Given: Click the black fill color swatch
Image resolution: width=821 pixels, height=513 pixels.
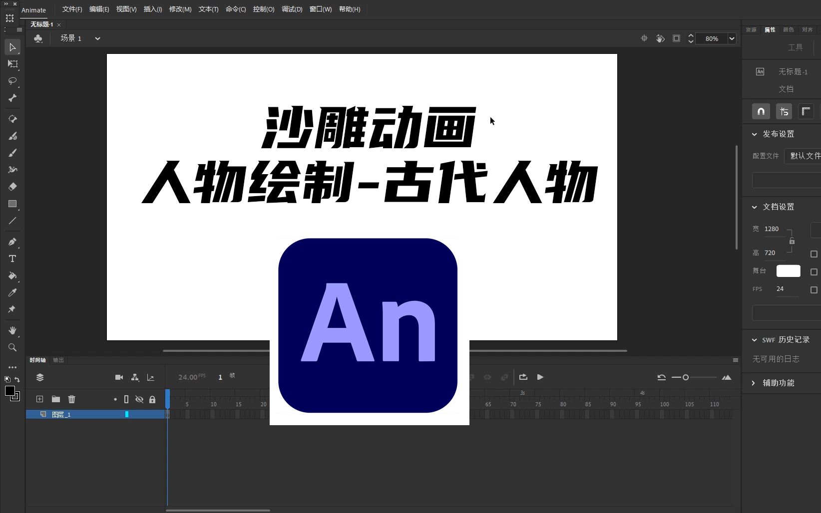Looking at the screenshot, I should click(10, 391).
